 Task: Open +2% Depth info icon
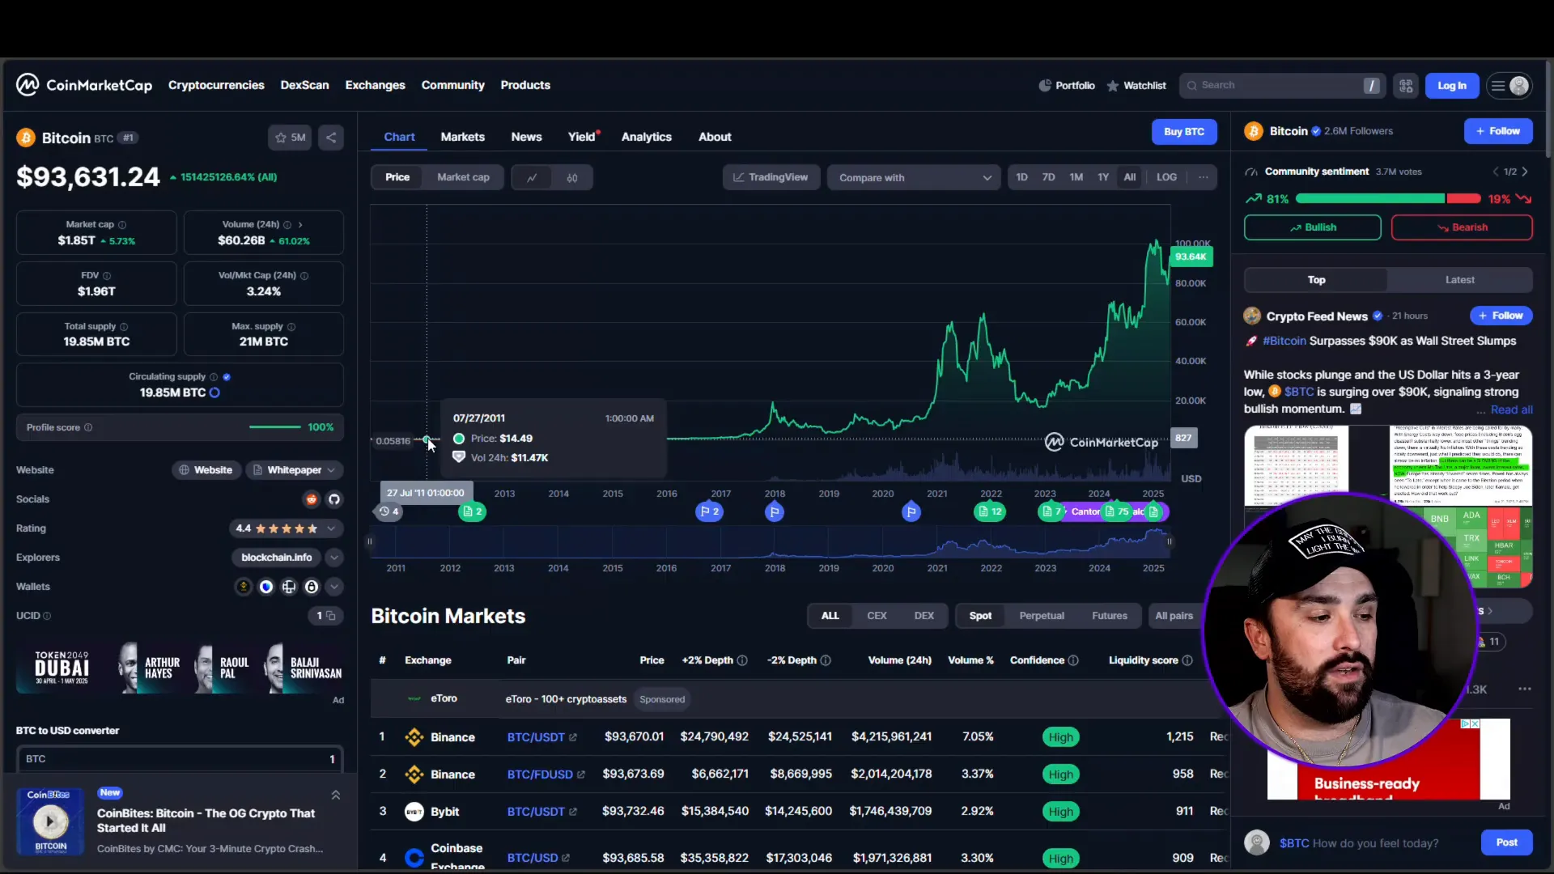[742, 660]
